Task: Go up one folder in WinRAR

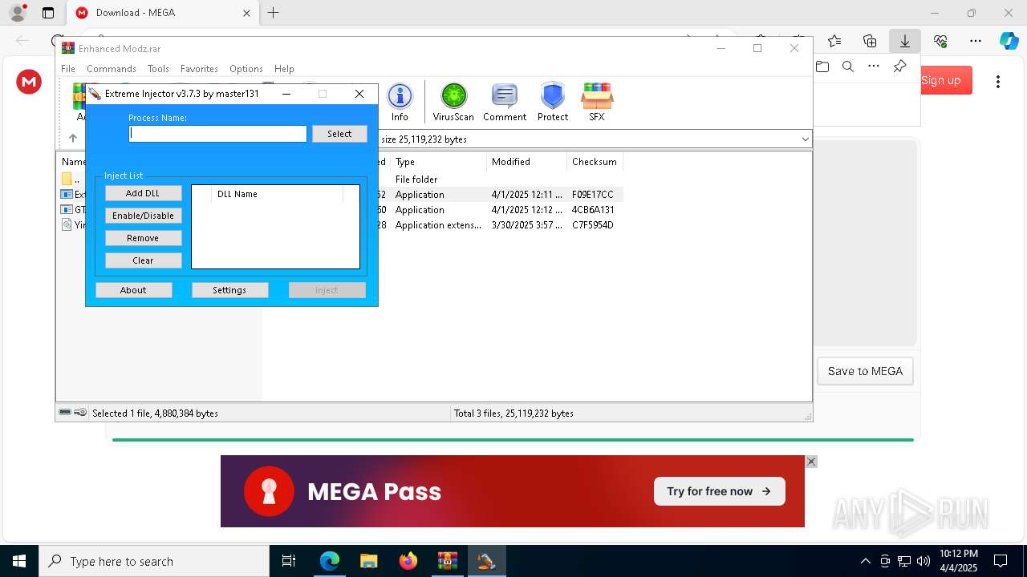Action: 73,139
